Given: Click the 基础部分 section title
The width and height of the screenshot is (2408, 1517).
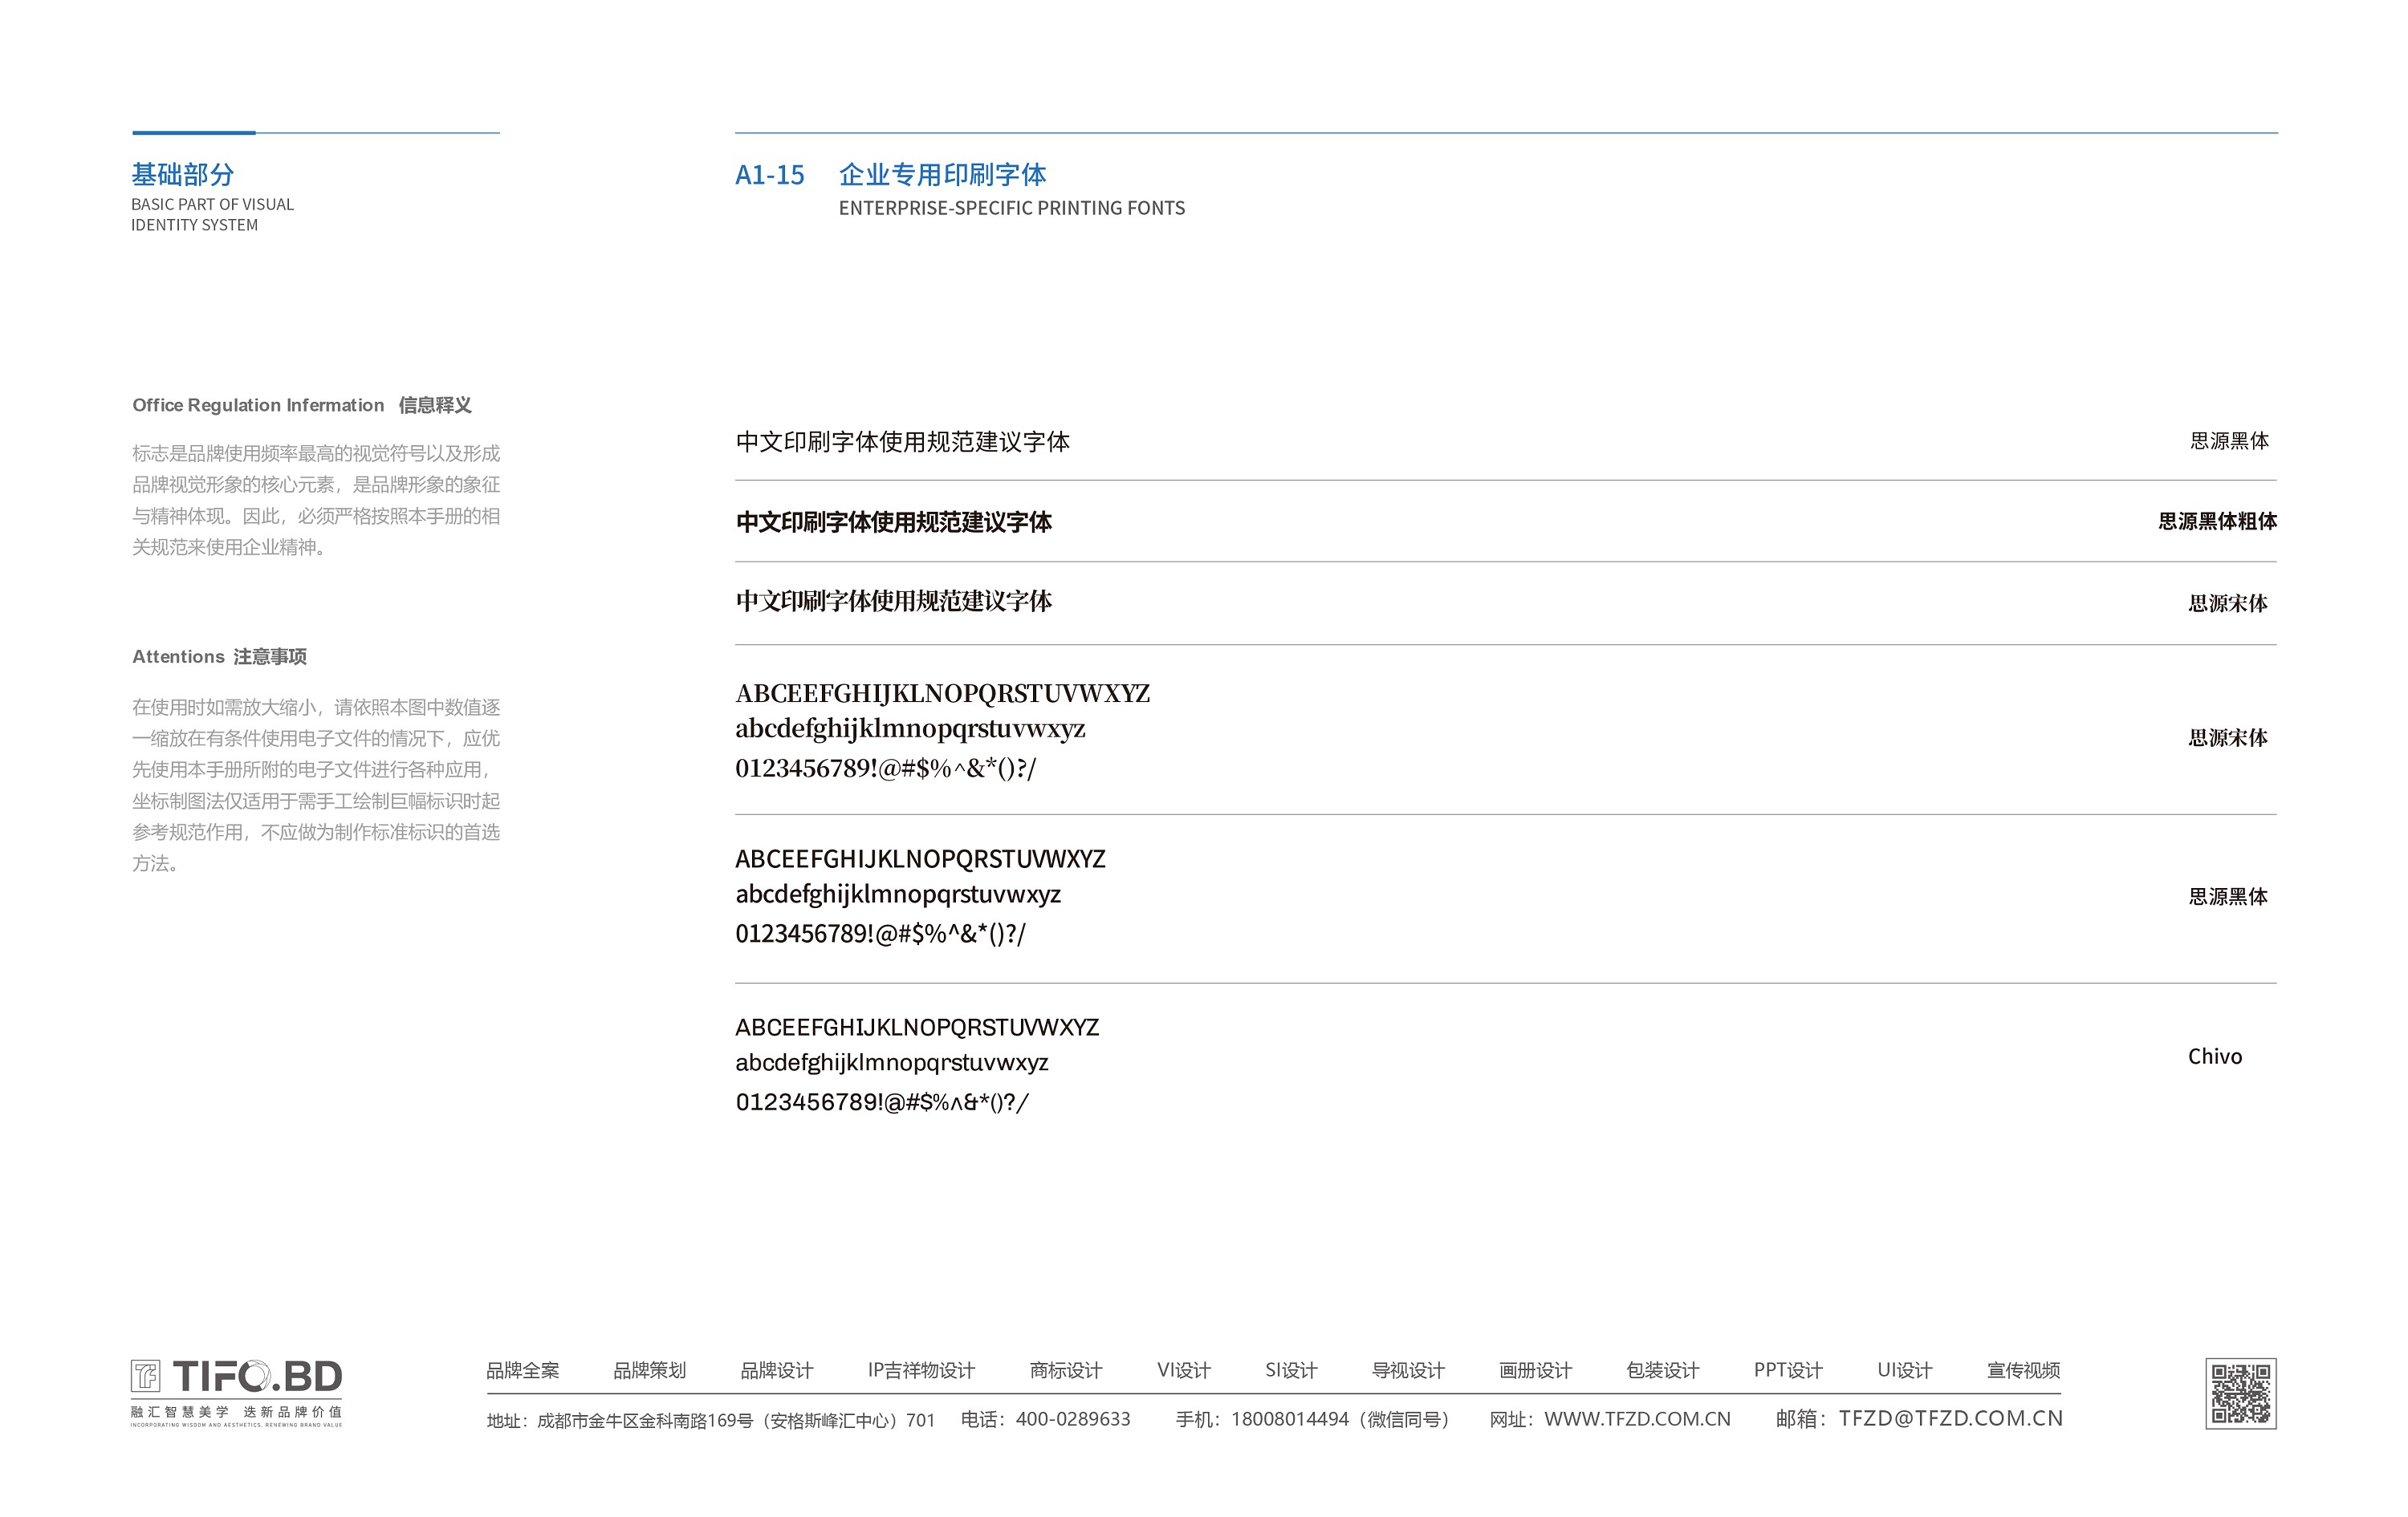Looking at the screenshot, I should click(x=183, y=175).
